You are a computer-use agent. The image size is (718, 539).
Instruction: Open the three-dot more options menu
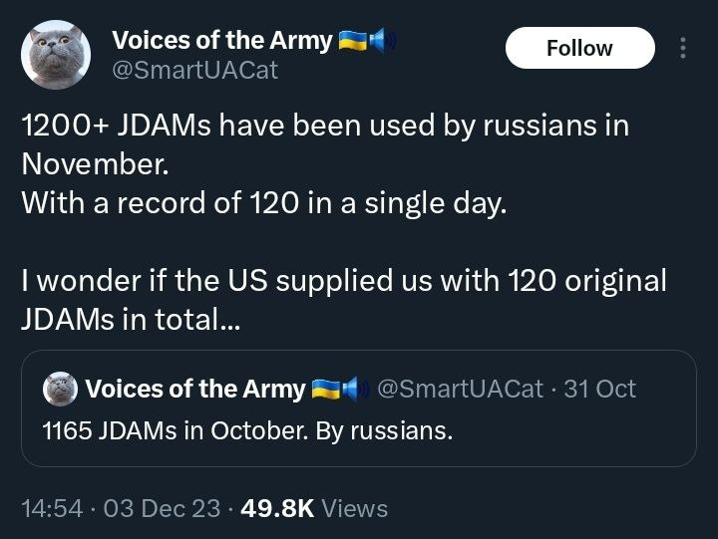click(683, 48)
